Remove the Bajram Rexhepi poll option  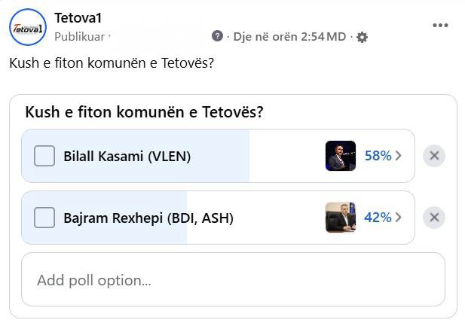click(x=433, y=218)
